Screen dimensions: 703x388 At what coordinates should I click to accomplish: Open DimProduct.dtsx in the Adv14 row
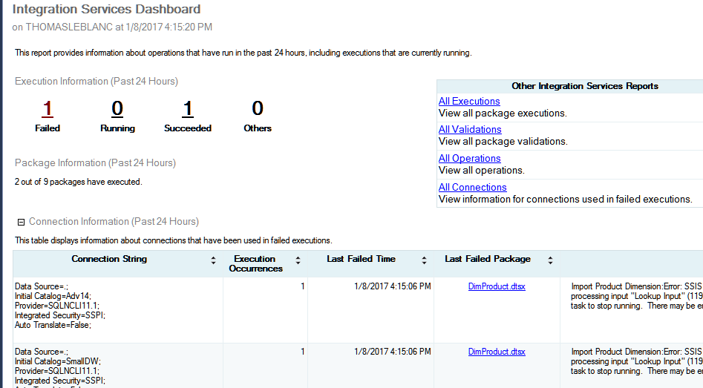497,286
